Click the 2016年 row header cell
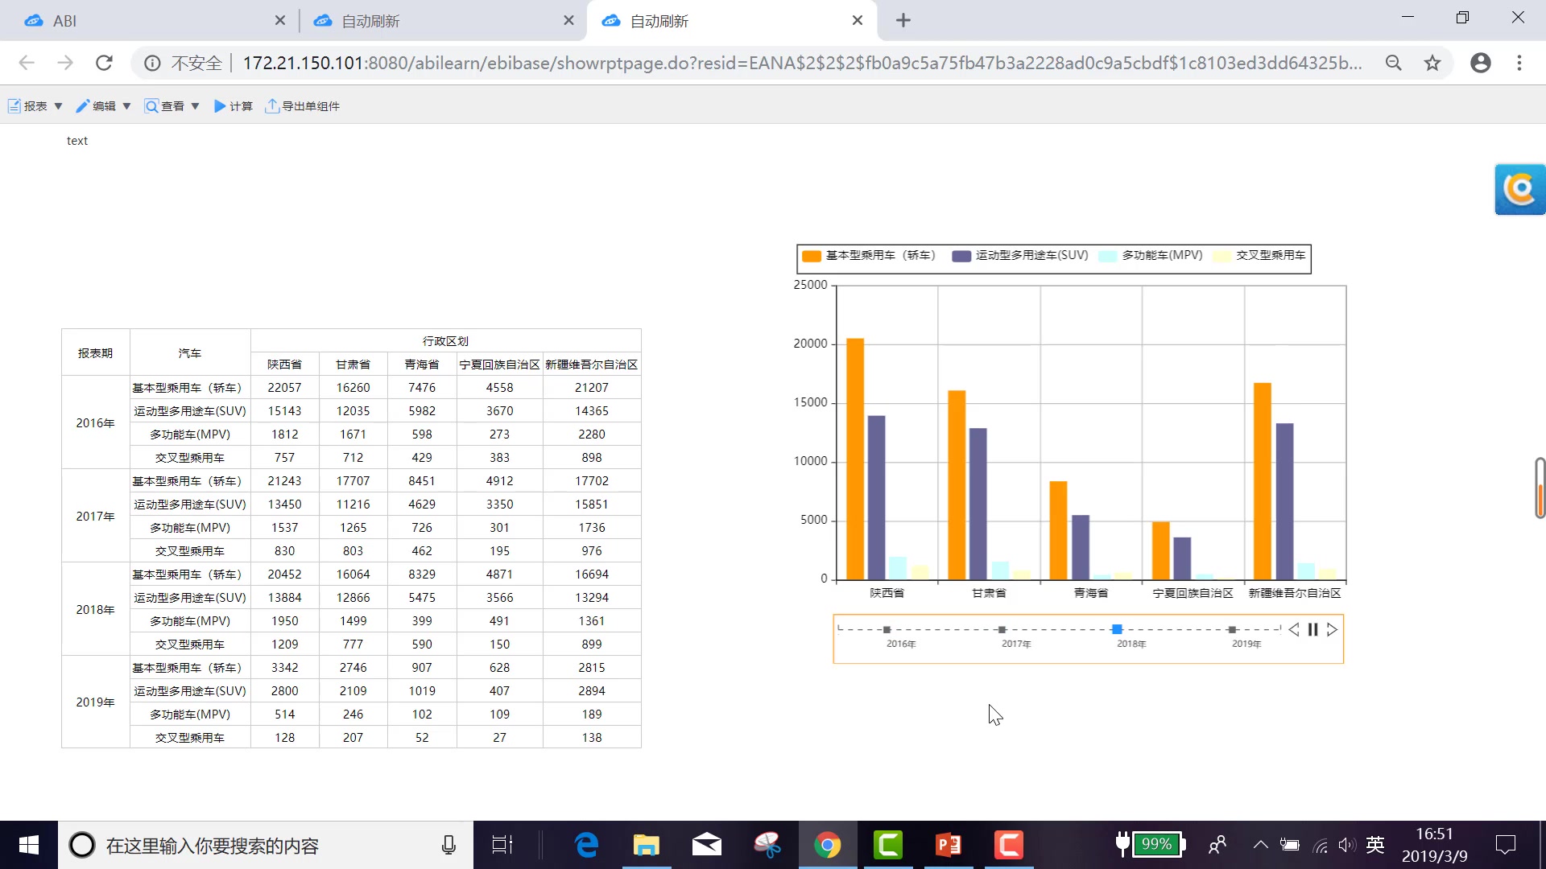 click(x=95, y=422)
